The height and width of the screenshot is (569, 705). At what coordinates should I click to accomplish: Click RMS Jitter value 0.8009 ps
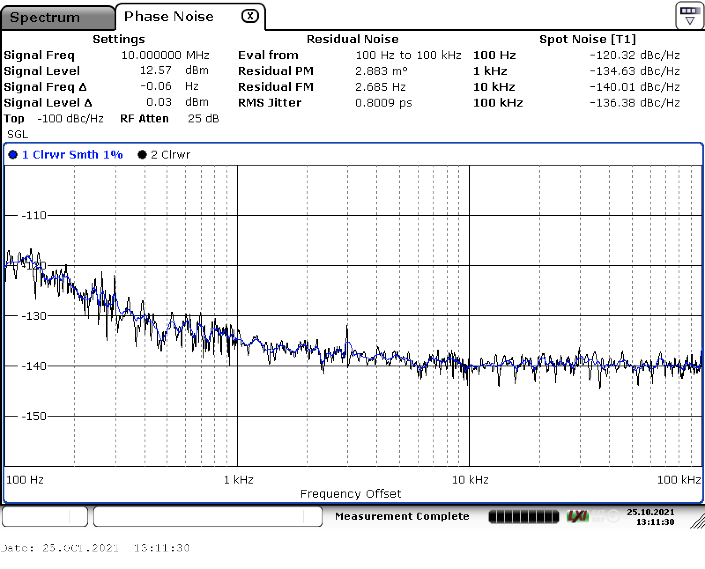(x=384, y=103)
